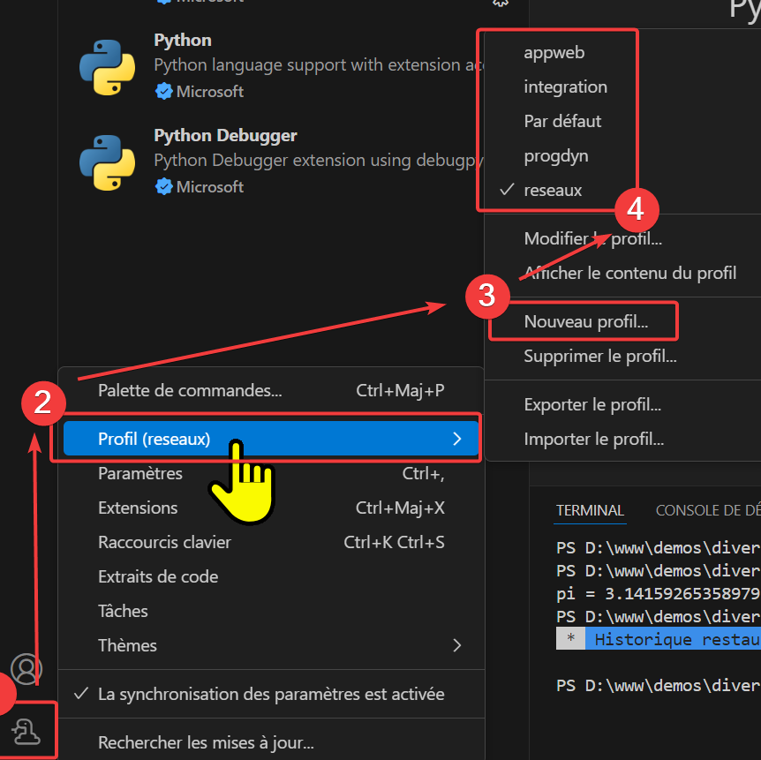Expand the Profil (reseaux) submenu arrow
Screen dimensions: 761x760
click(456, 439)
